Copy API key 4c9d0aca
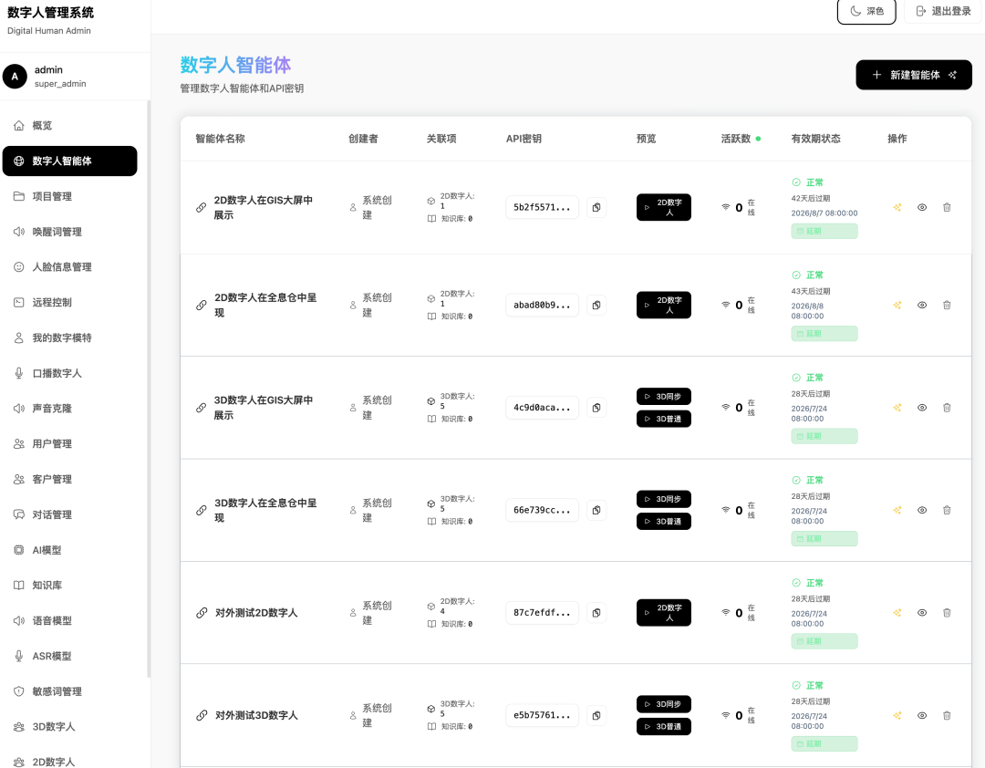 596,408
